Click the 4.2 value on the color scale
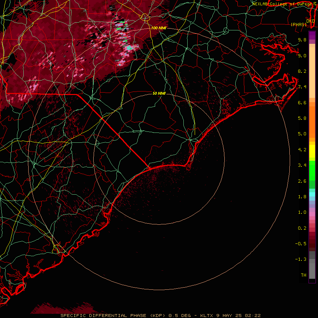318x318 pixels. click(302, 150)
